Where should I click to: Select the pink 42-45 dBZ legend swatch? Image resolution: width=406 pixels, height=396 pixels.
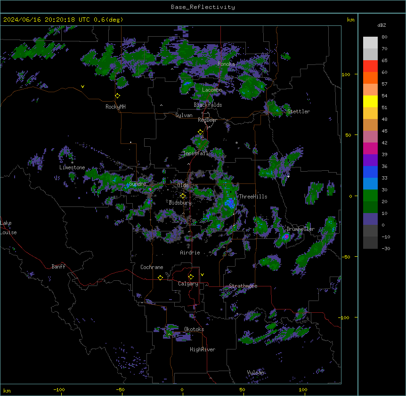coord(370,137)
